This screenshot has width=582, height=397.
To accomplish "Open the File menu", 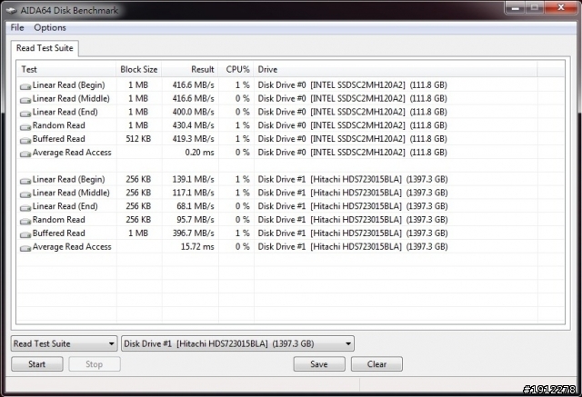I will tap(17, 27).
